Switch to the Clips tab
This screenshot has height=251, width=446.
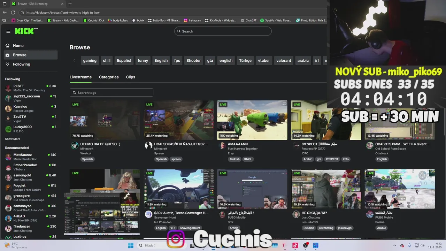pos(131,77)
